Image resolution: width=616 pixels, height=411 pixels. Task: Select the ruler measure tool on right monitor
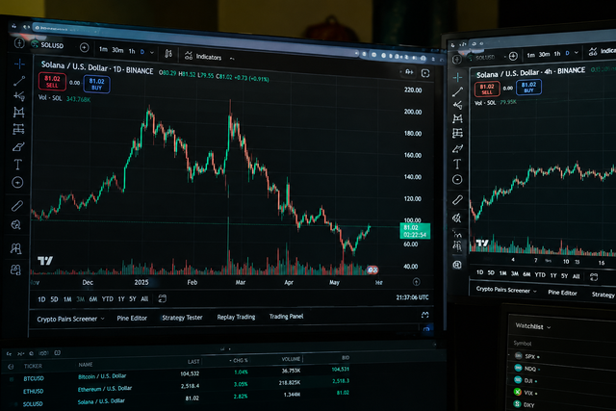click(457, 200)
